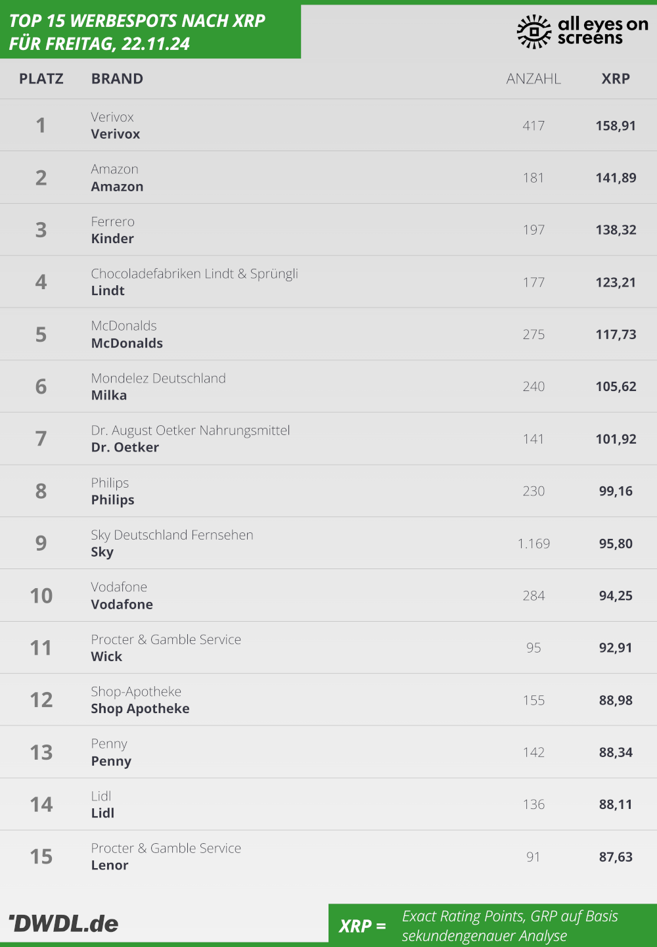Click Sky spot count 1.169
Image resolution: width=657 pixels, height=947 pixels.
point(533,543)
